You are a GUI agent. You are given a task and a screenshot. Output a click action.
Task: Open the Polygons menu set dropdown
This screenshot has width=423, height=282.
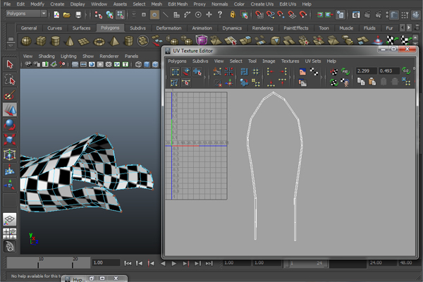[26, 13]
